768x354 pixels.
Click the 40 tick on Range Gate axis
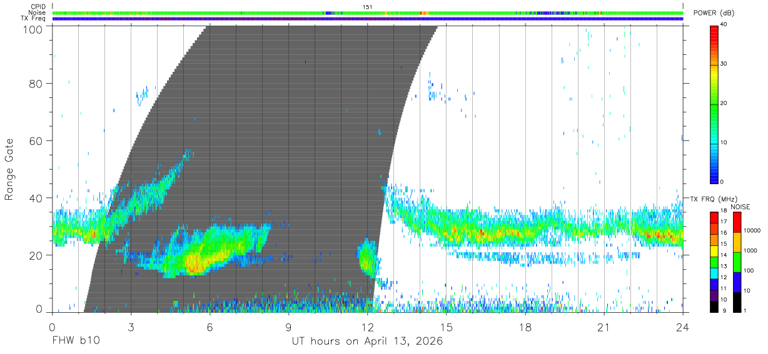pyautogui.click(x=37, y=198)
